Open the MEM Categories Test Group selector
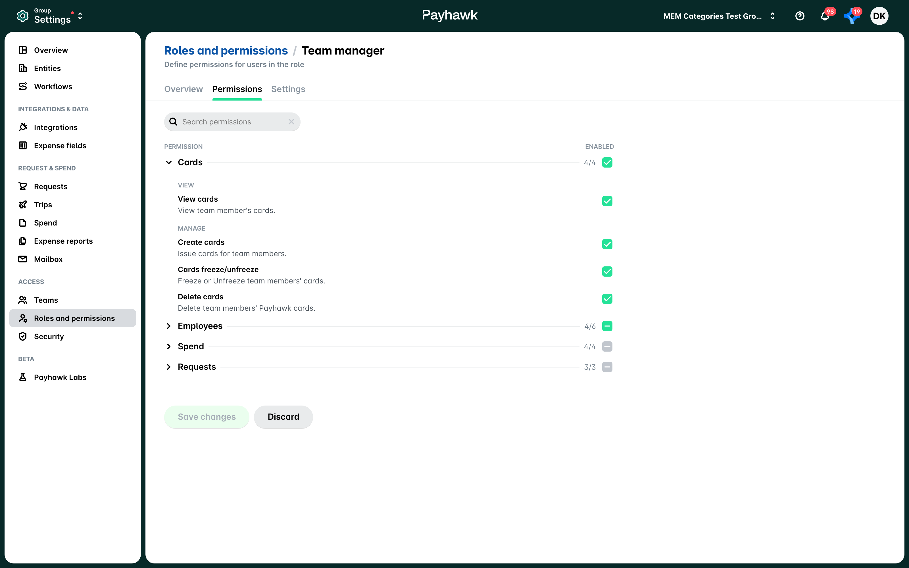This screenshot has width=909, height=568. tap(719, 16)
